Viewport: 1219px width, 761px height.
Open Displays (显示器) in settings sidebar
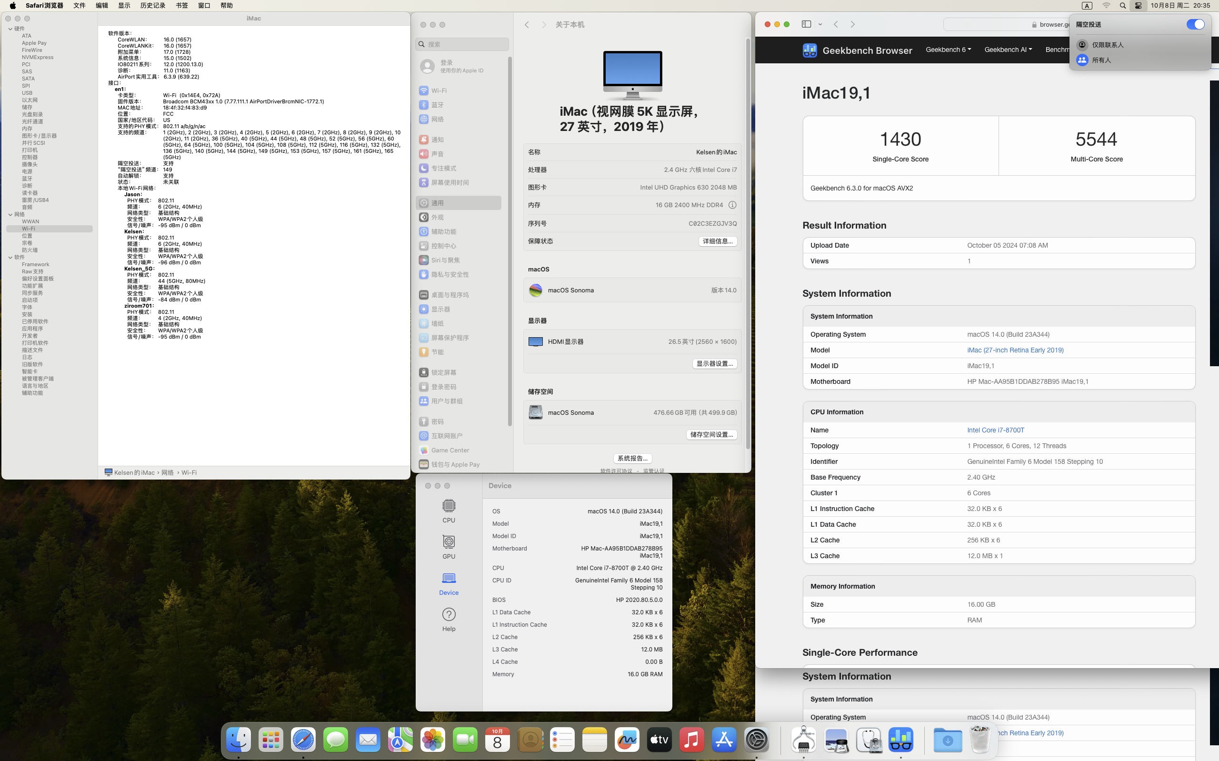pos(459,309)
